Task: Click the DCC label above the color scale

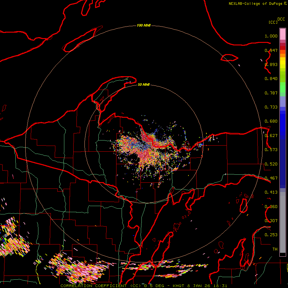Action: tap(281, 19)
